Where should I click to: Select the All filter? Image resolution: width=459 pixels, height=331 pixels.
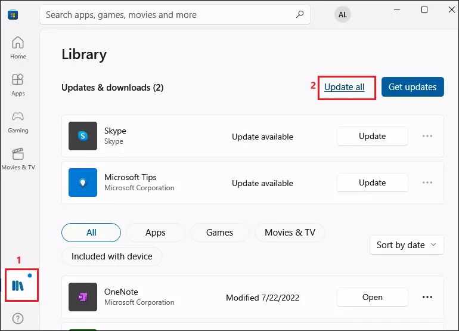click(x=91, y=233)
